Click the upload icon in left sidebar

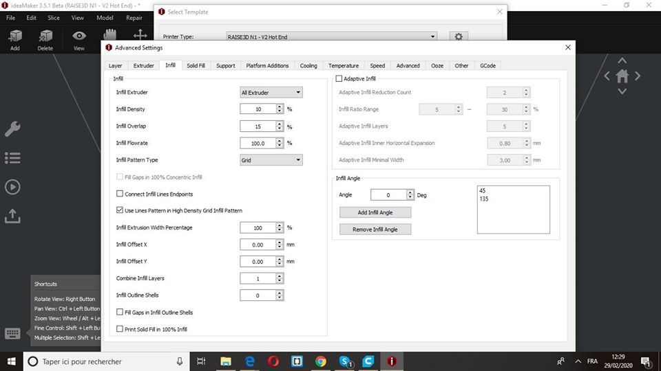tap(12, 216)
